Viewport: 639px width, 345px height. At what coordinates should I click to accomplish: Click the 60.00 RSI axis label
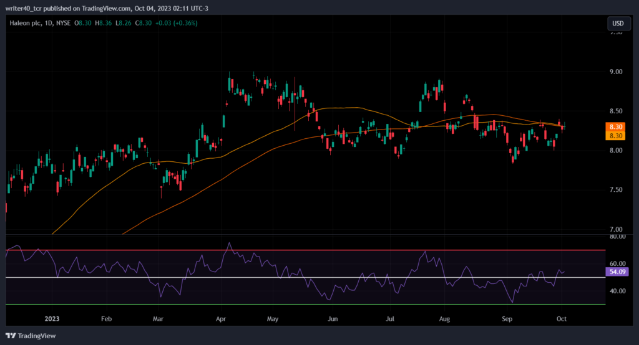coord(617,263)
